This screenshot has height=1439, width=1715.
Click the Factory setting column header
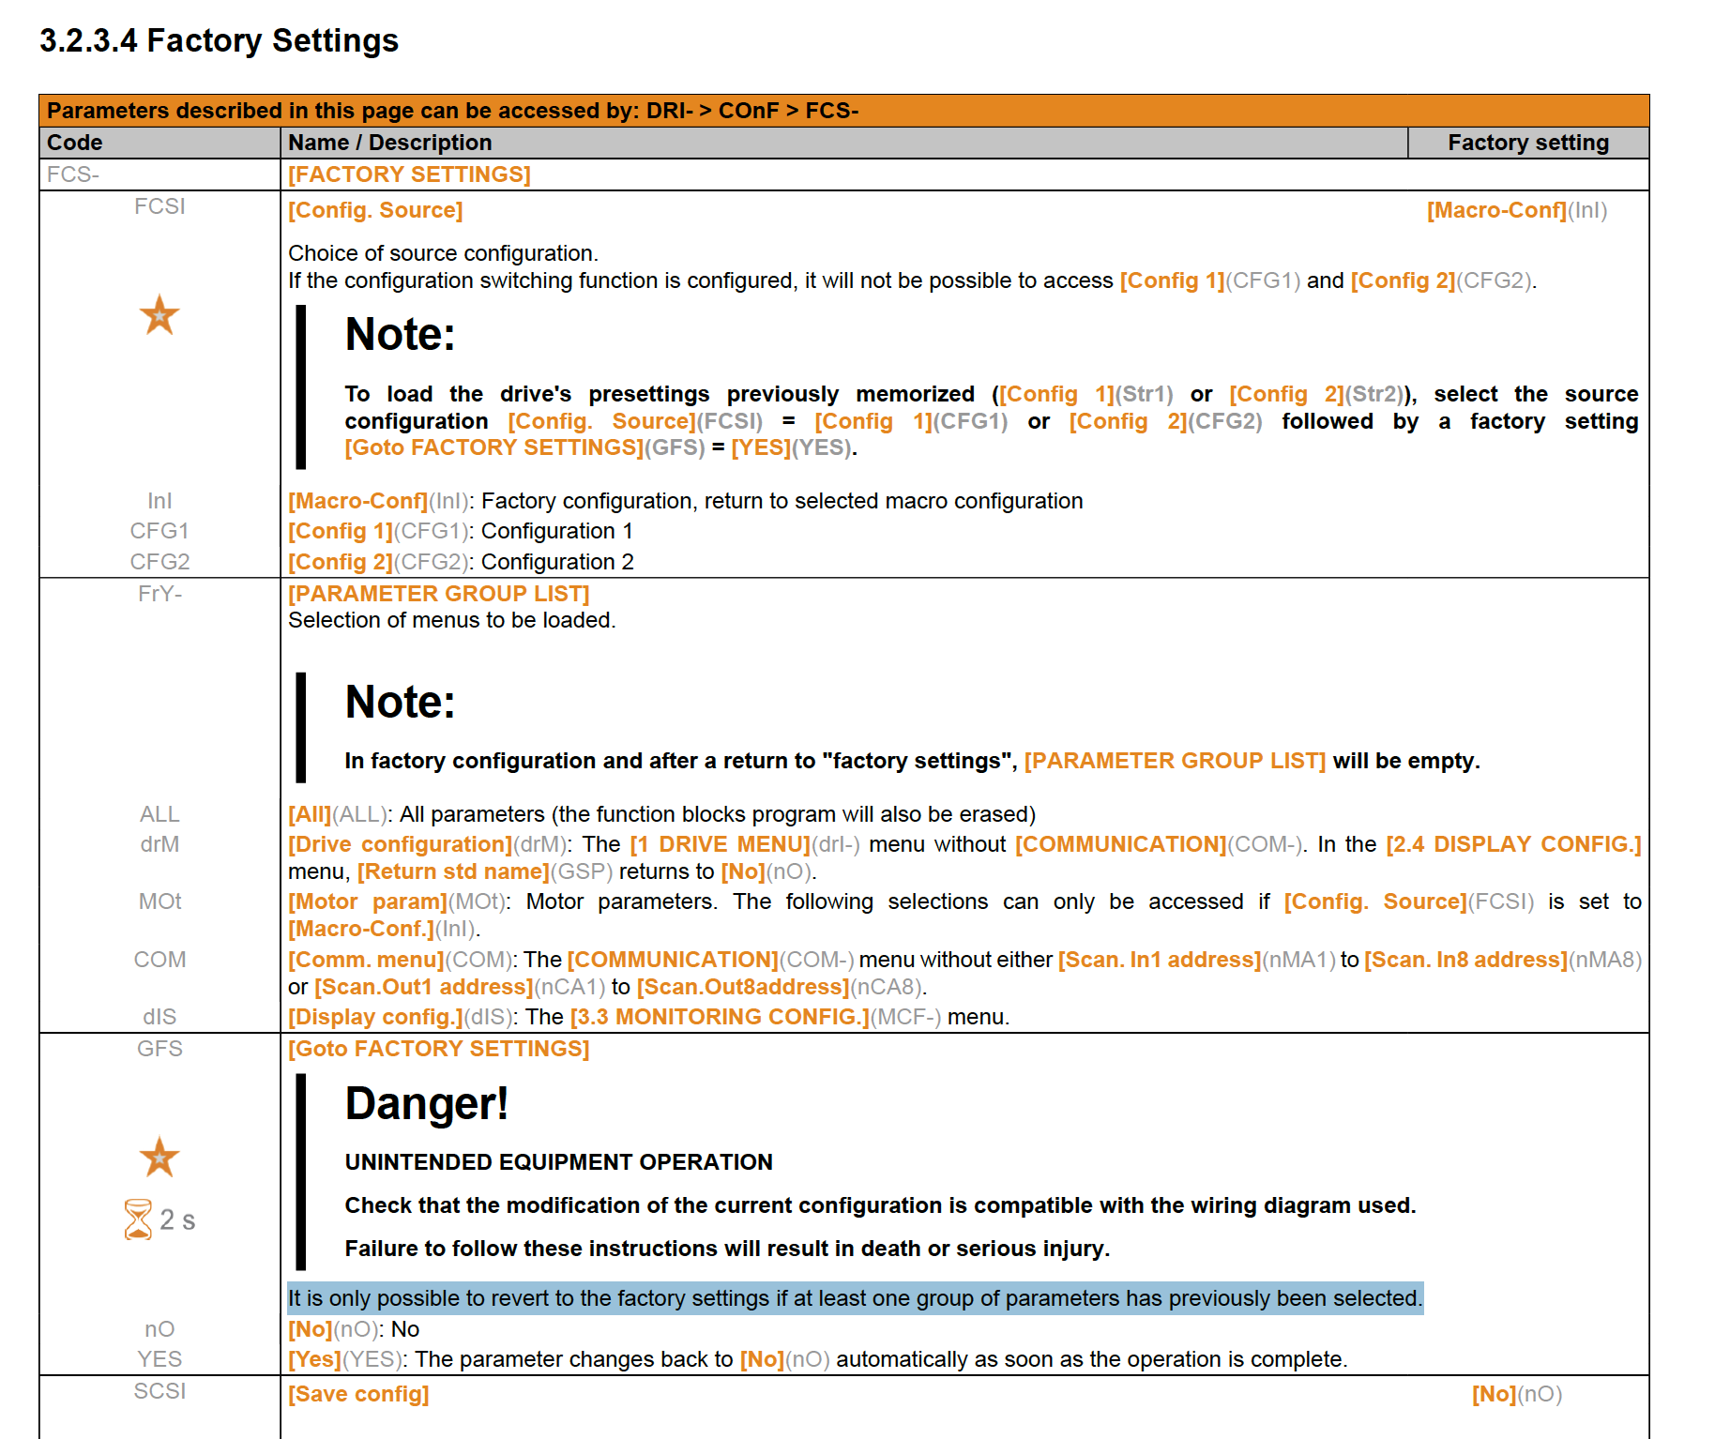click(x=1527, y=143)
